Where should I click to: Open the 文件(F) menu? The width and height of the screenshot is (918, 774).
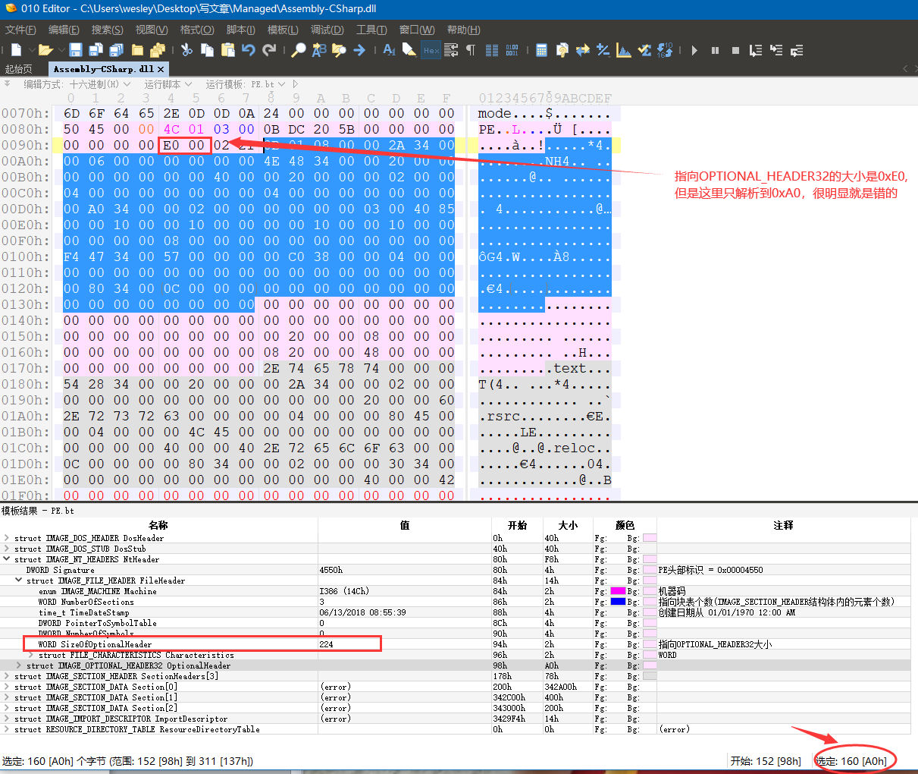tap(20, 30)
